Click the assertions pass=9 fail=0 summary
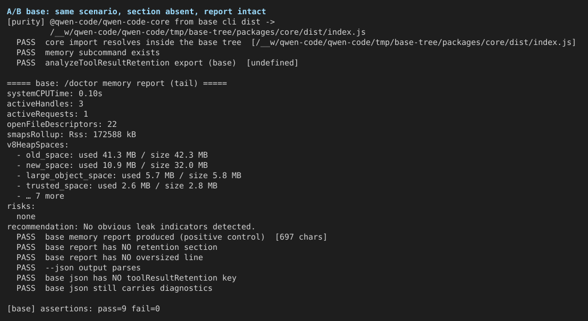This screenshot has width=588, height=321. coord(83,308)
